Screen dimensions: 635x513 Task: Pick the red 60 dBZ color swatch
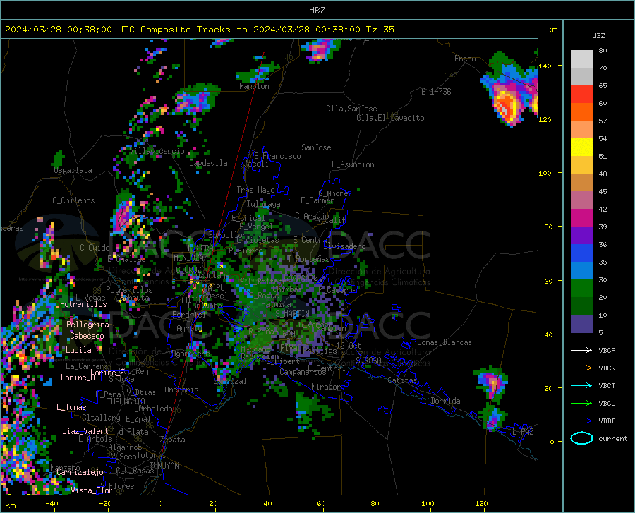point(581,95)
